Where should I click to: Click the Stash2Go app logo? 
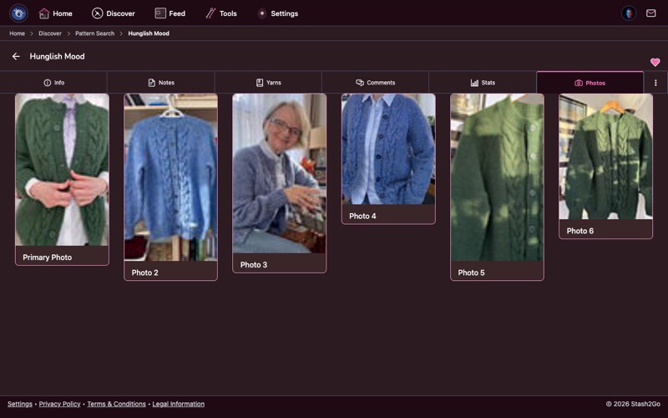18,13
